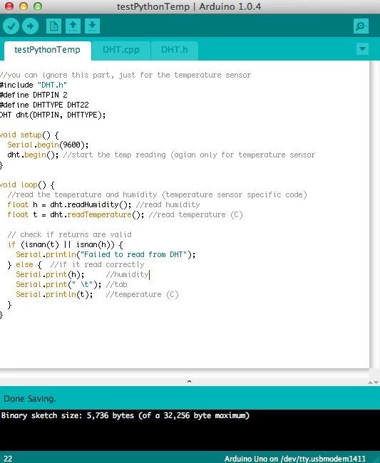Switch to the testPythonTemp tab
Screen dimensions: 380x463
click(x=47, y=50)
